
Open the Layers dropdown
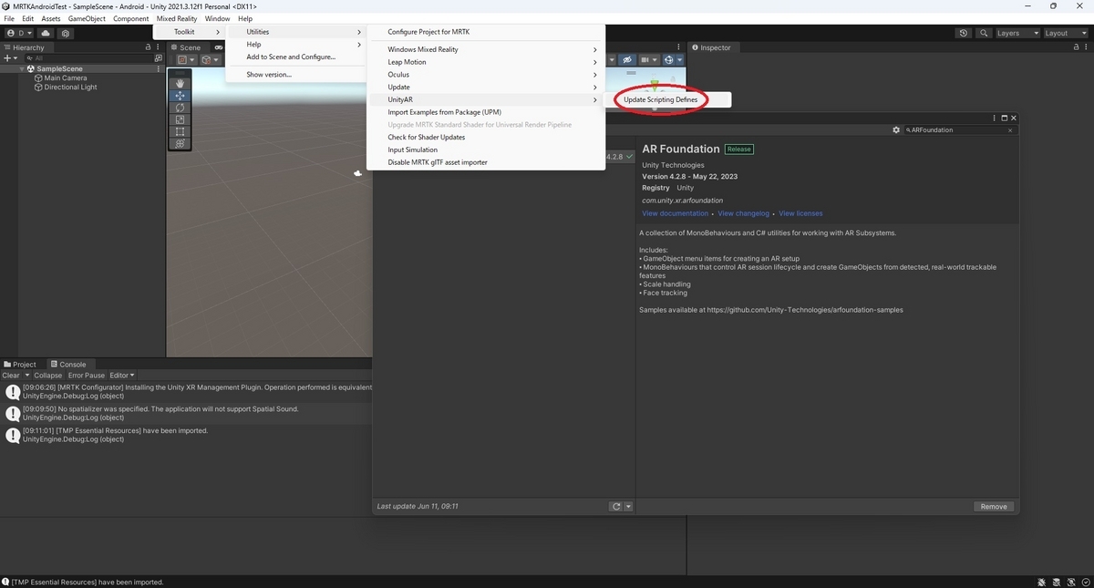pyautogui.click(x=1017, y=33)
